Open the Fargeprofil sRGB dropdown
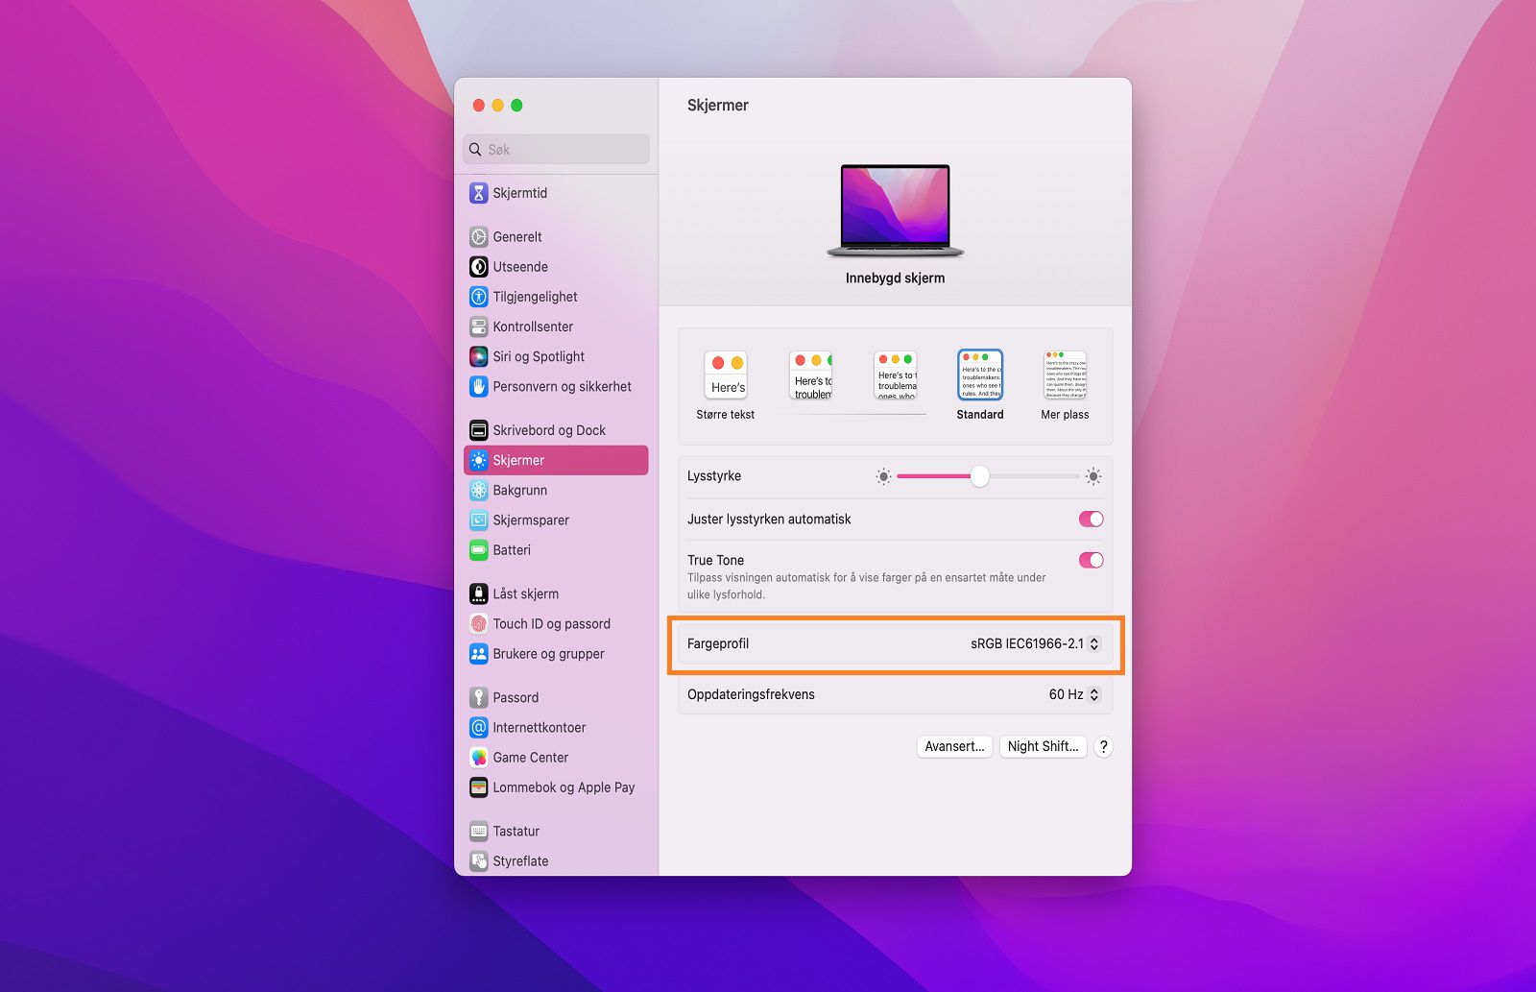The image size is (1536, 992). click(x=1035, y=643)
